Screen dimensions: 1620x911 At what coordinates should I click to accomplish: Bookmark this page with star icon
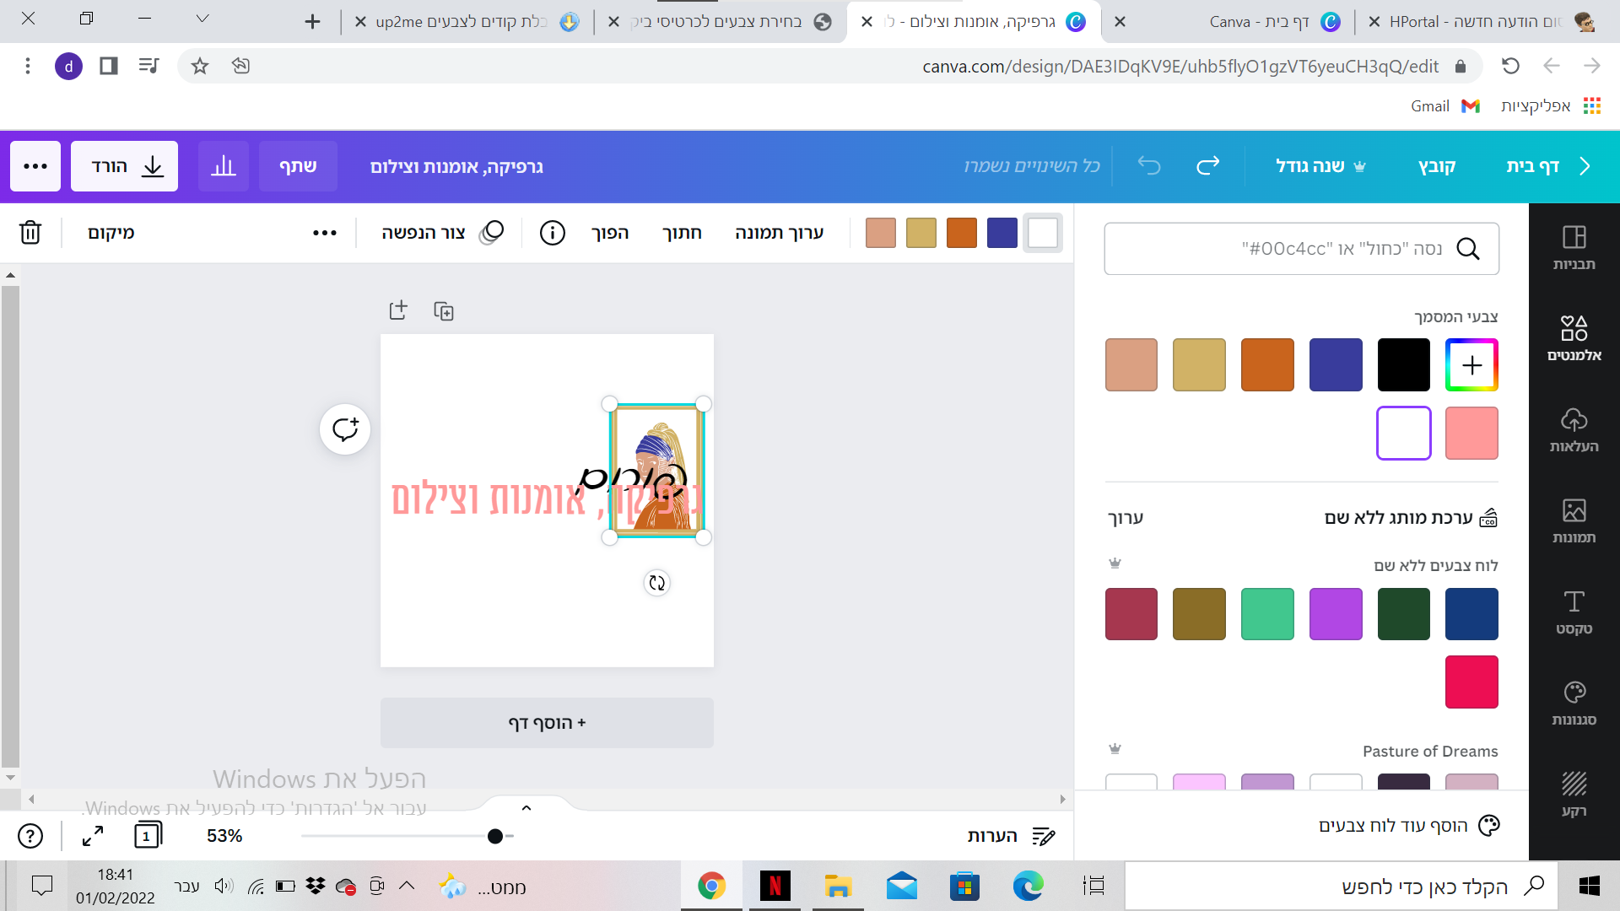click(200, 66)
